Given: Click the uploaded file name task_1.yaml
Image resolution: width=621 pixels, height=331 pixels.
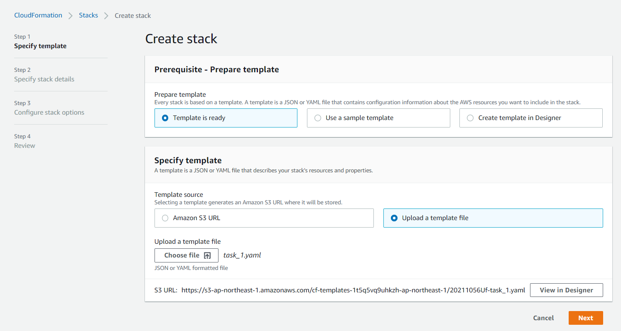Looking at the screenshot, I should (242, 255).
